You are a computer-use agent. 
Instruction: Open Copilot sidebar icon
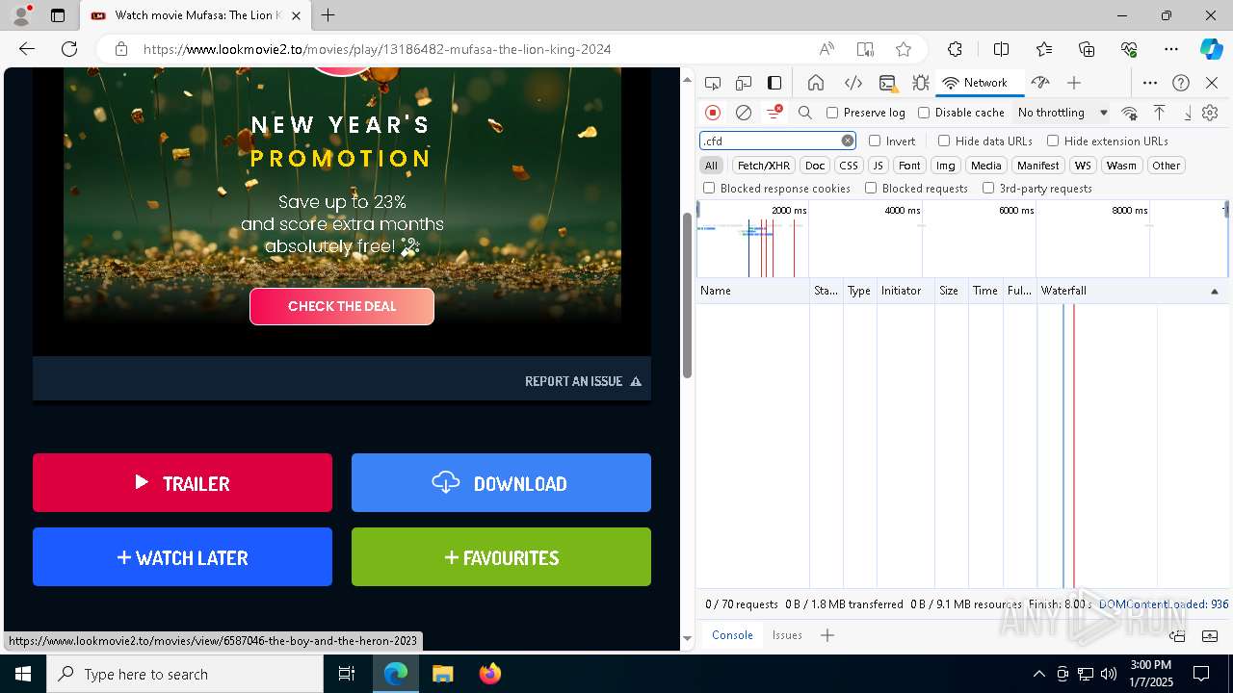[1211, 49]
